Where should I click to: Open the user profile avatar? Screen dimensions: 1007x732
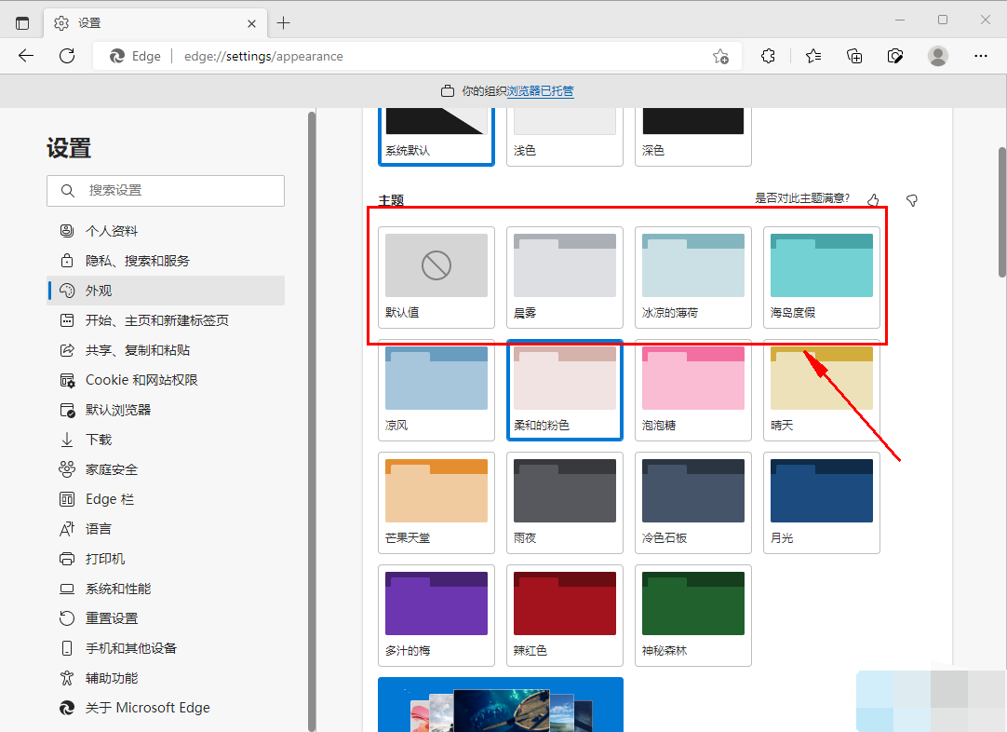pyautogui.click(x=938, y=56)
